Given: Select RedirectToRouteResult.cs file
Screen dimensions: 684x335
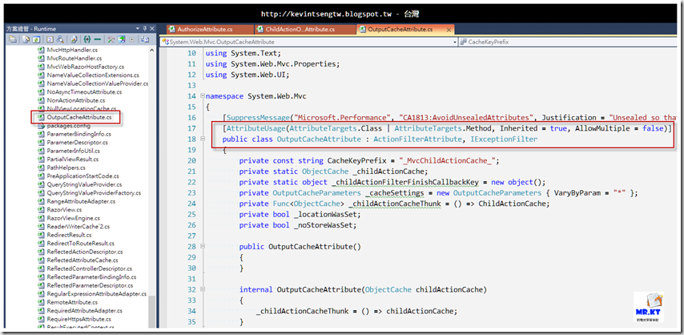Looking at the screenshot, I should click(81, 244).
